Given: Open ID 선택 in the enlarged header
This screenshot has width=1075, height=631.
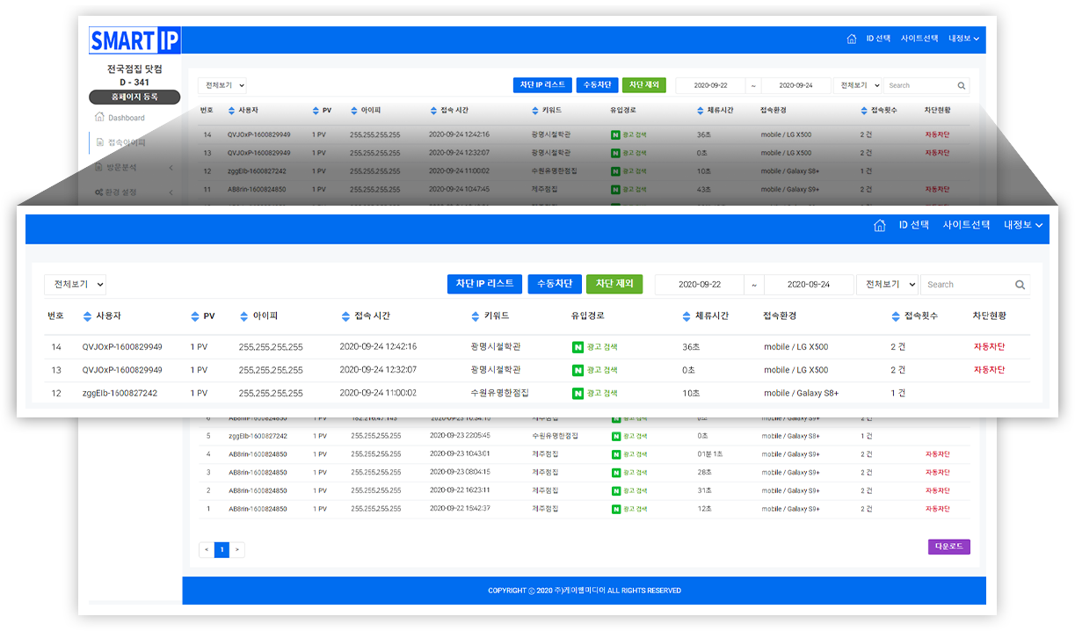Looking at the screenshot, I should 914,226.
